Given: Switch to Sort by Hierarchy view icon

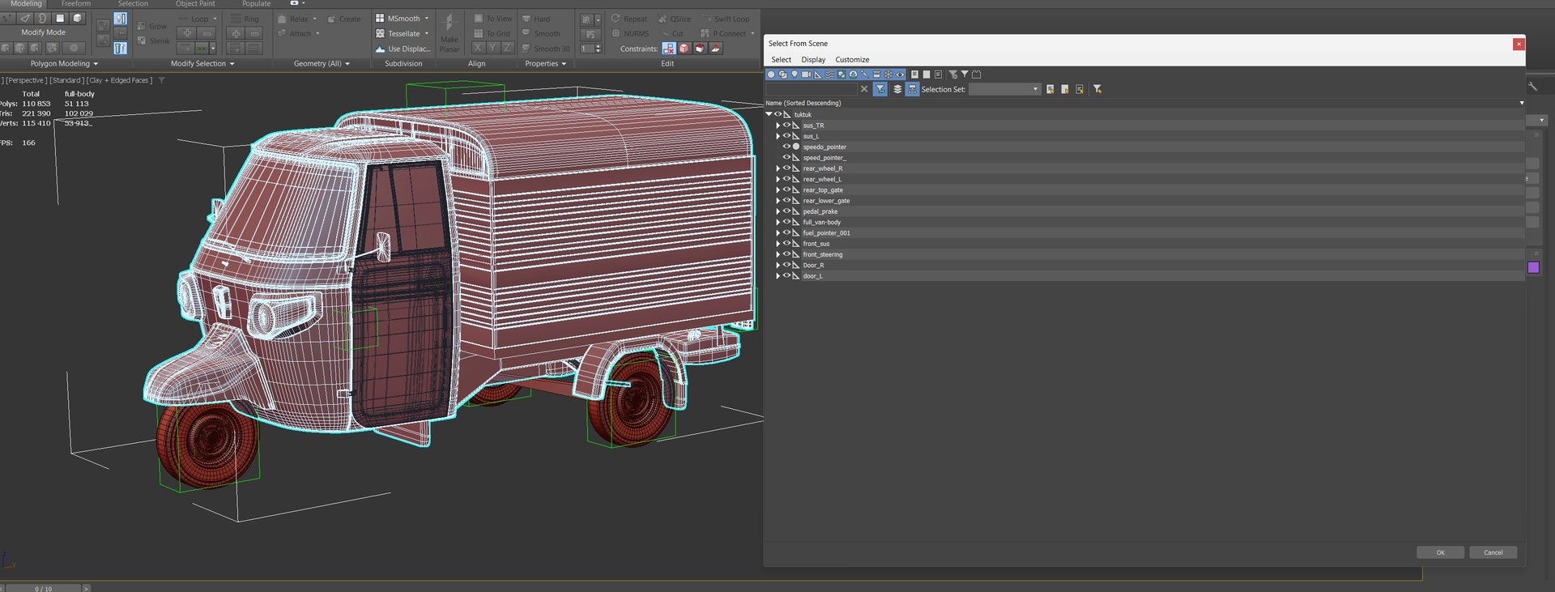Looking at the screenshot, I should tap(912, 89).
